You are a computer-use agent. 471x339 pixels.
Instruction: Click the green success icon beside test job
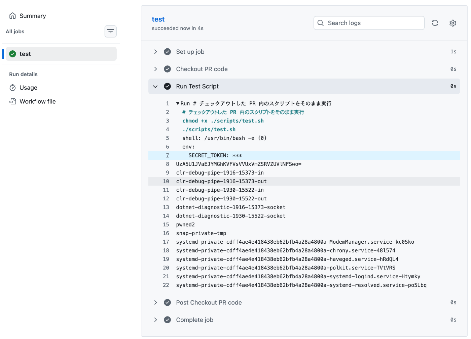[x=13, y=54]
